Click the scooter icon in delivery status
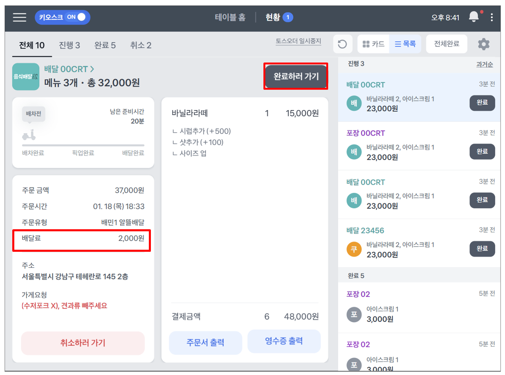 click(29, 135)
